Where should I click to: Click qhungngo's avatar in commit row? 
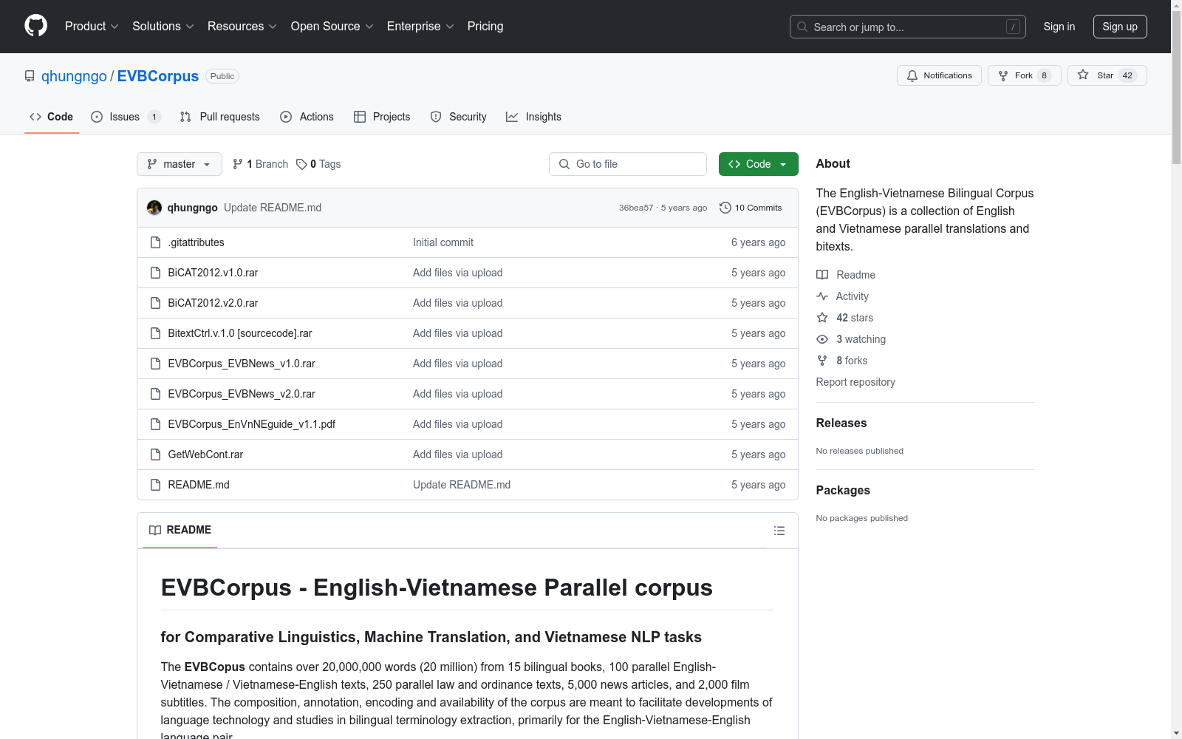pyautogui.click(x=154, y=208)
